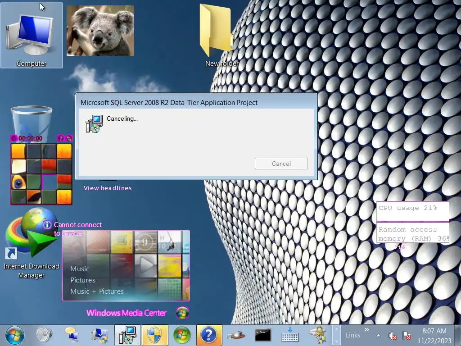Select the Computer desktop icon
This screenshot has width=461, height=346.
(x=32, y=35)
